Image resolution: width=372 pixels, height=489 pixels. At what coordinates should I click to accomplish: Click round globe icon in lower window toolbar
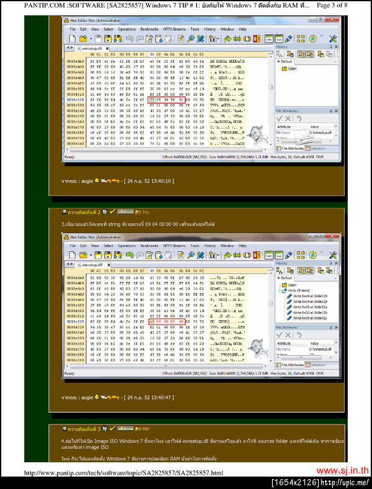click(x=313, y=255)
